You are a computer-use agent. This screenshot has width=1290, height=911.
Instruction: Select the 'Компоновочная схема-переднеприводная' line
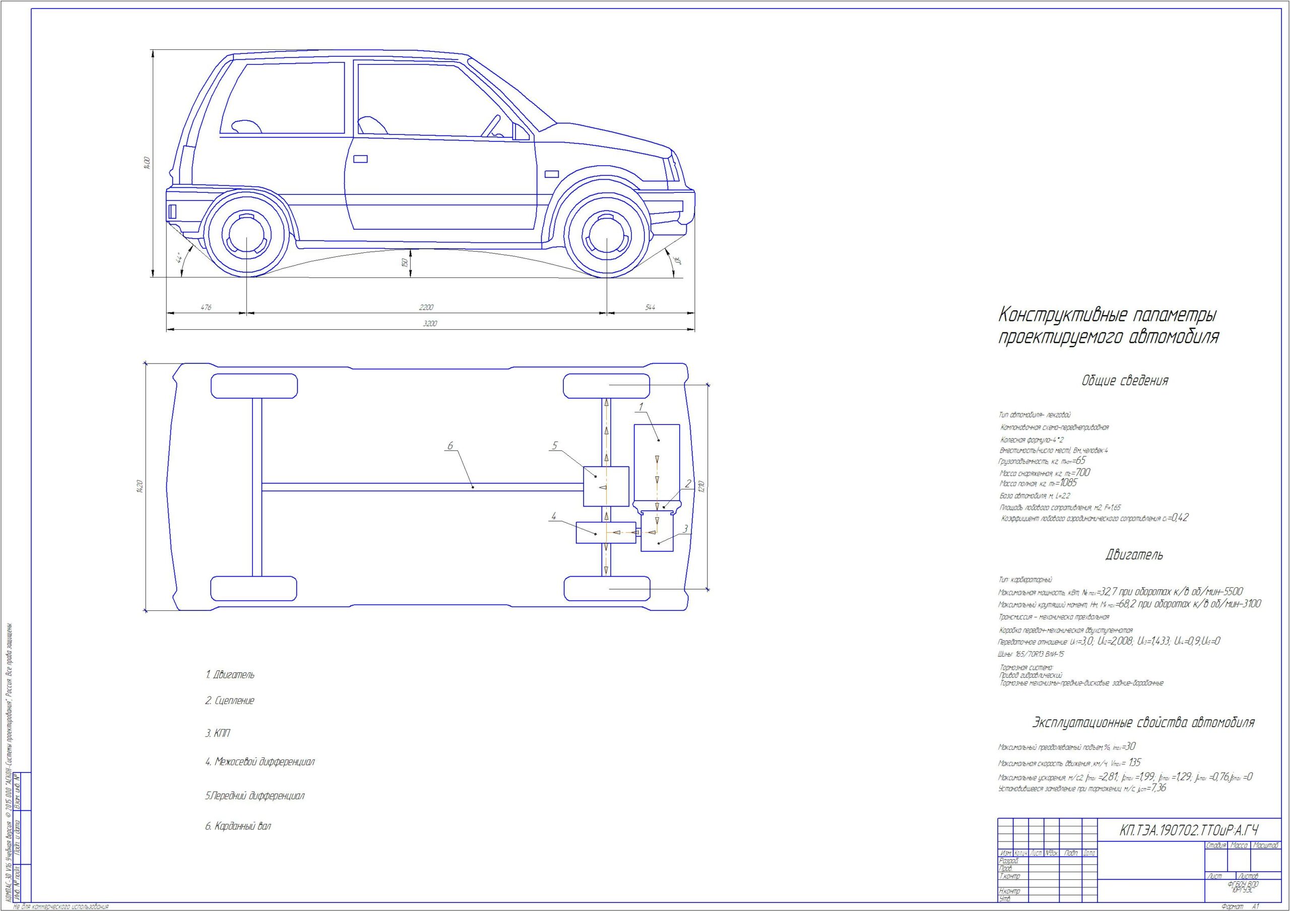tap(1055, 428)
